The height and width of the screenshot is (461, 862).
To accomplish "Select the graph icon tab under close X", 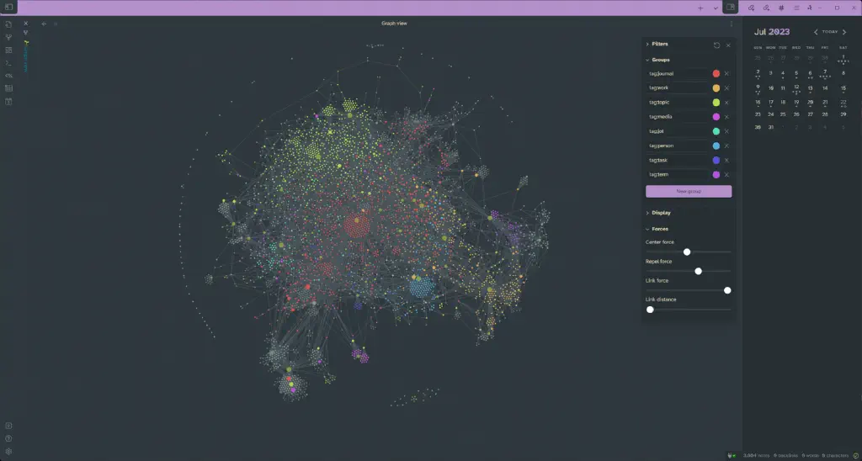I will (26, 33).
